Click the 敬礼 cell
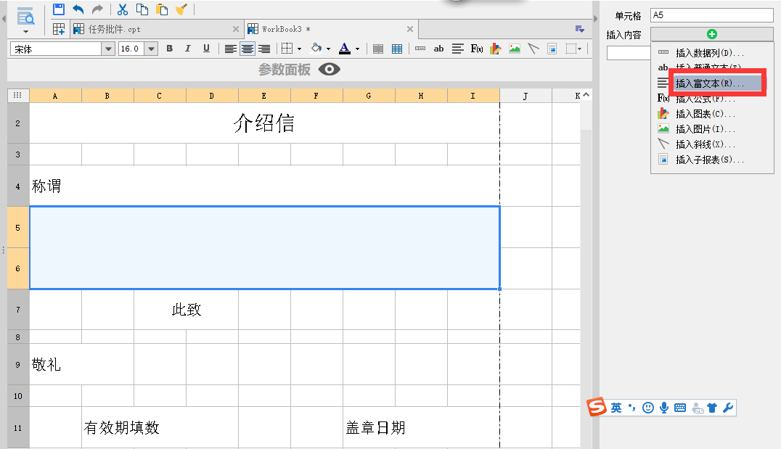 [x=82, y=364]
